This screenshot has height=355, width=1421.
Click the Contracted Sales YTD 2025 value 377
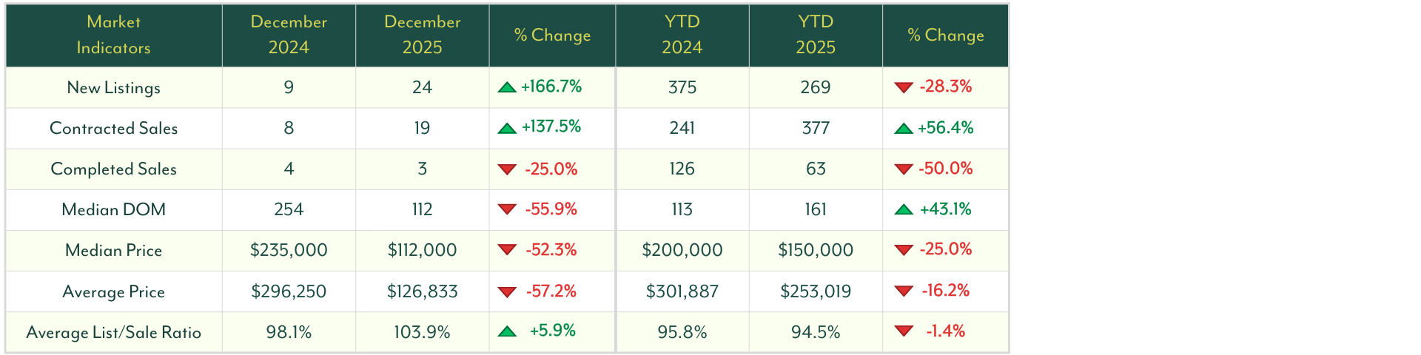tap(815, 128)
